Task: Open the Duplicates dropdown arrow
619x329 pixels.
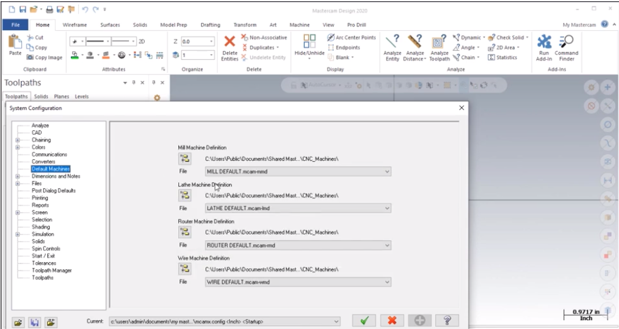Action: [278, 47]
